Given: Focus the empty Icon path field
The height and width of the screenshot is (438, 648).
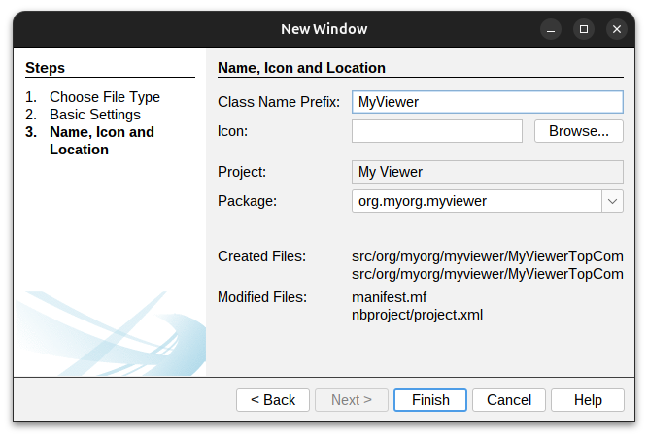Looking at the screenshot, I should [x=436, y=131].
